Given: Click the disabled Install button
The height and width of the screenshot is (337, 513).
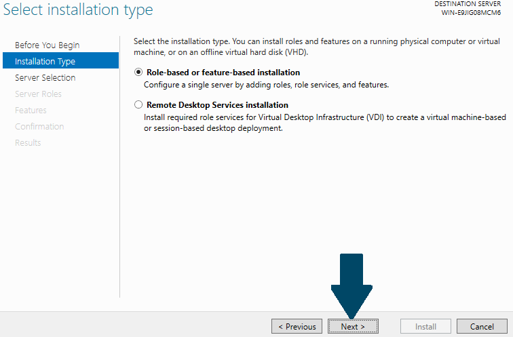Looking at the screenshot, I should (425, 326).
